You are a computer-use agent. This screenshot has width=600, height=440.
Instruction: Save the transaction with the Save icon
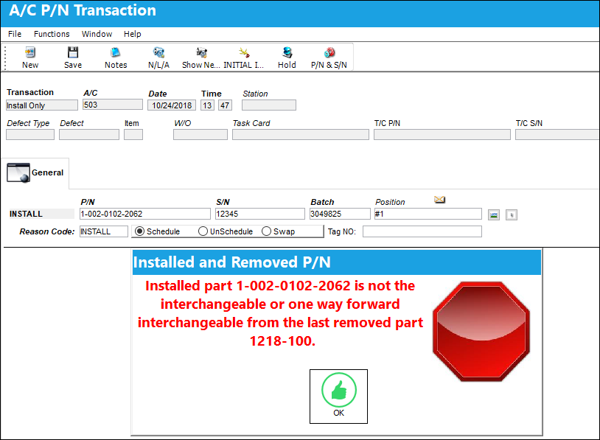73,57
